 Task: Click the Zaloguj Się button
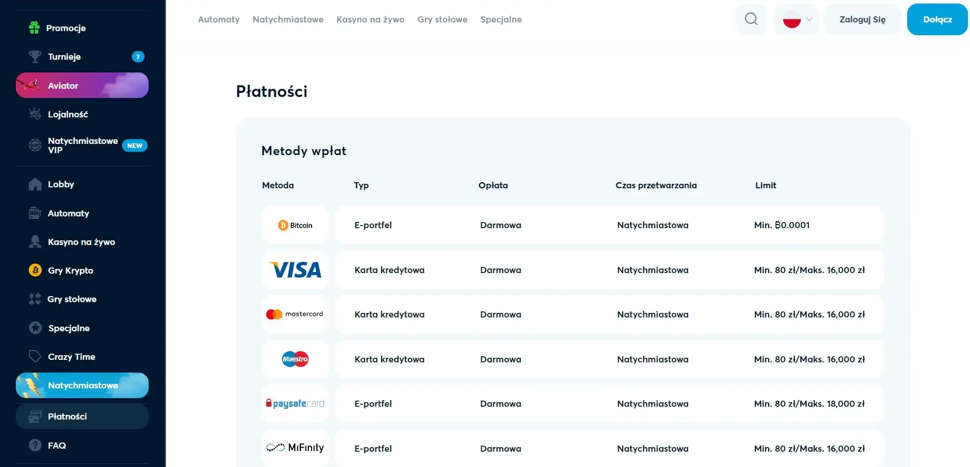click(x=862, y=20)
